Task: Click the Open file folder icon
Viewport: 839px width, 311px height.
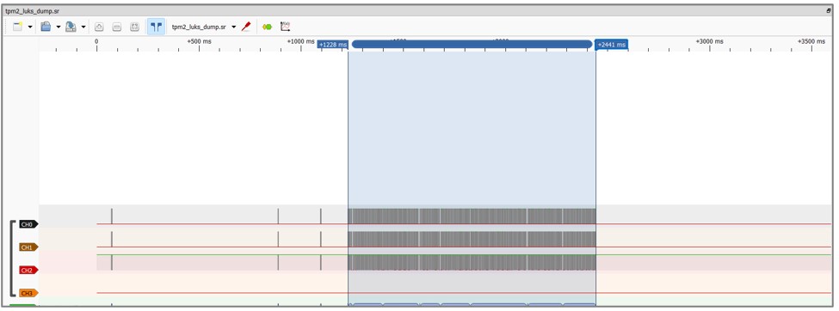Action: point(46,27)
